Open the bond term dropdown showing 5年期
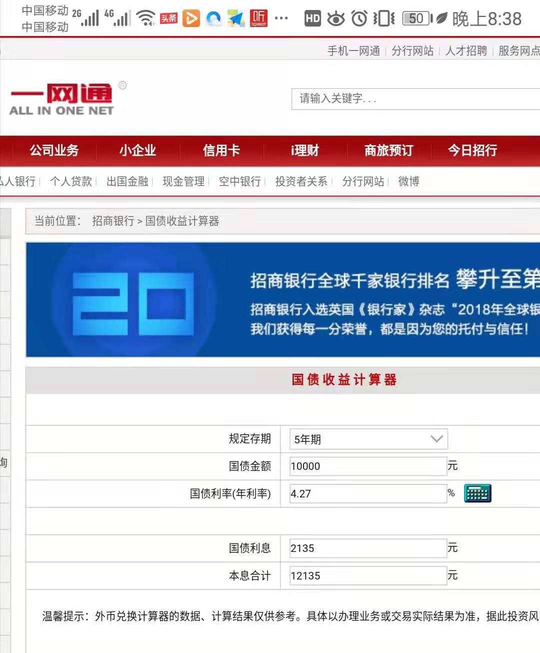 [x=367, y=439]
